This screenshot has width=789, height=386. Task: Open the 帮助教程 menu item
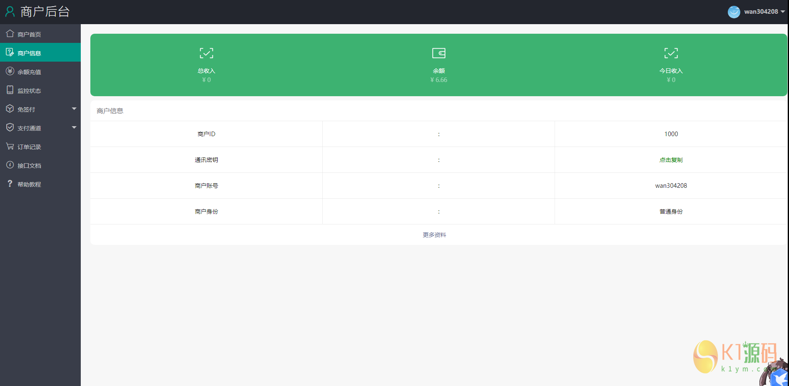pyautogui.click(x=40, y=184)
